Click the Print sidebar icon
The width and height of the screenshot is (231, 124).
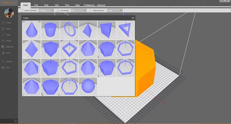pyautogui.click(x=3, y=67)
